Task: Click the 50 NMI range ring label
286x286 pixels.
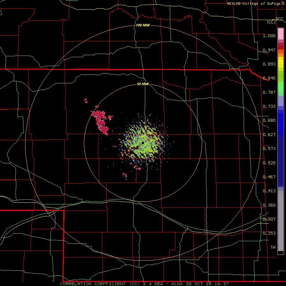Action: click(143, 84)
